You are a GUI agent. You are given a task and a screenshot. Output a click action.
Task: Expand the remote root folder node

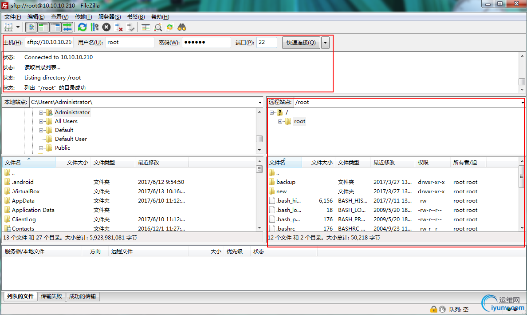coord(280,121)
